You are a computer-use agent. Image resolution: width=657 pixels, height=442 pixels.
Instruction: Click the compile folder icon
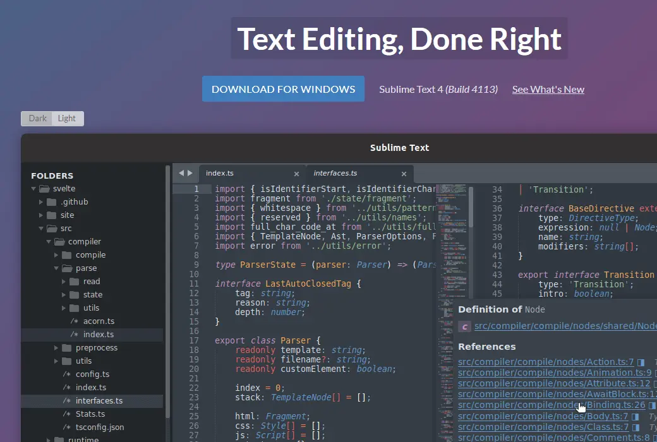pos(66,255)
